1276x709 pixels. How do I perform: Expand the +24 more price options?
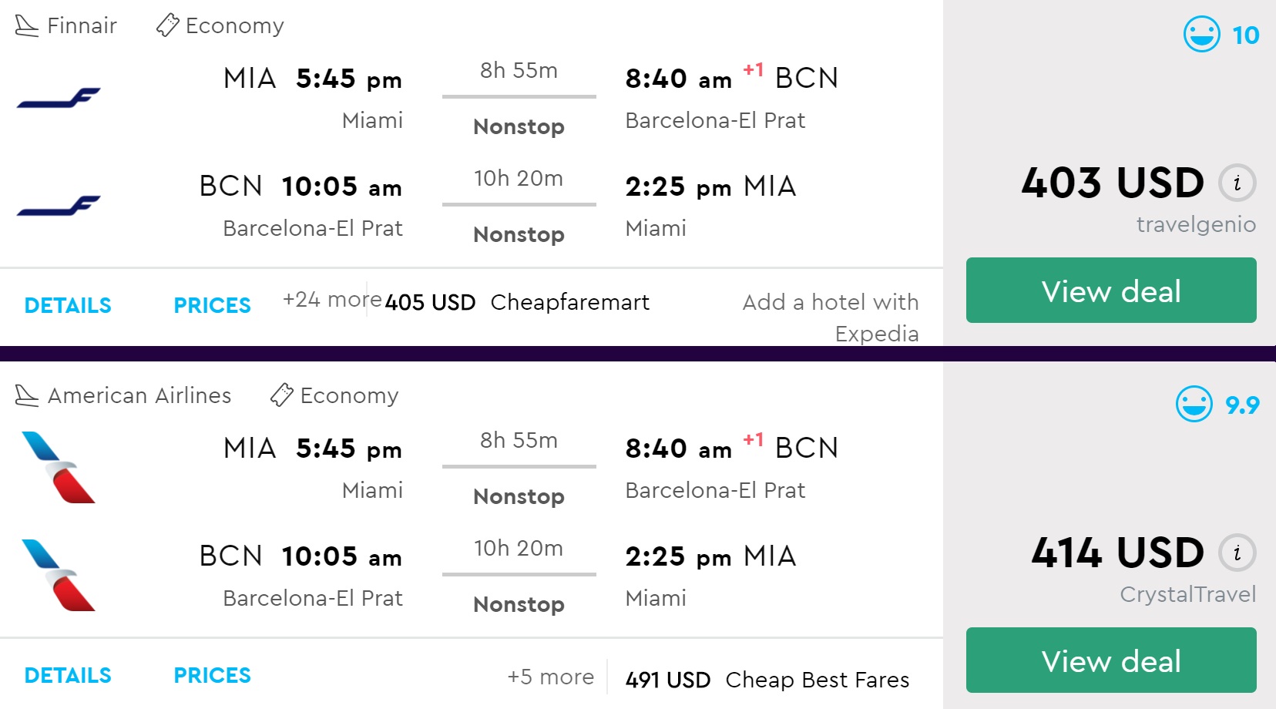click(331, 299)
